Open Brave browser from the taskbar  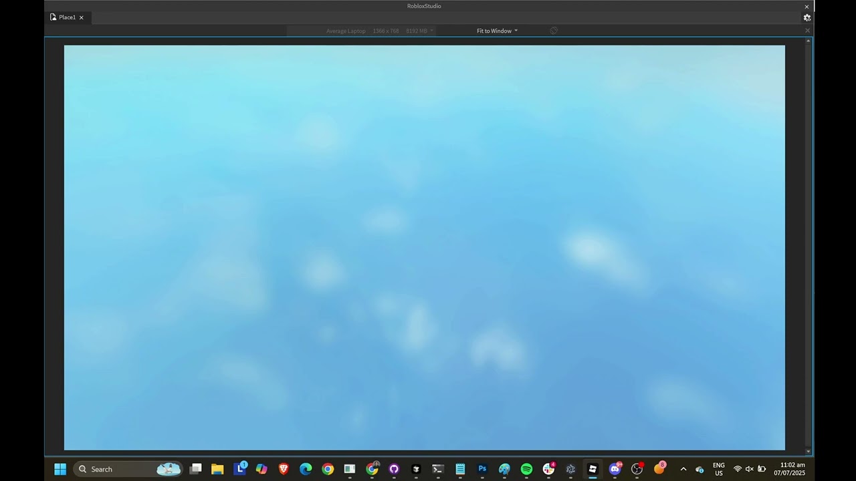(x=284, y=469)
